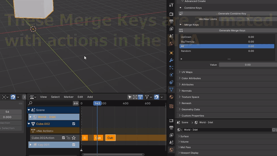Open the Object properties tab
Viewport: 277px width, 156px height.
(x=171, y=53)
